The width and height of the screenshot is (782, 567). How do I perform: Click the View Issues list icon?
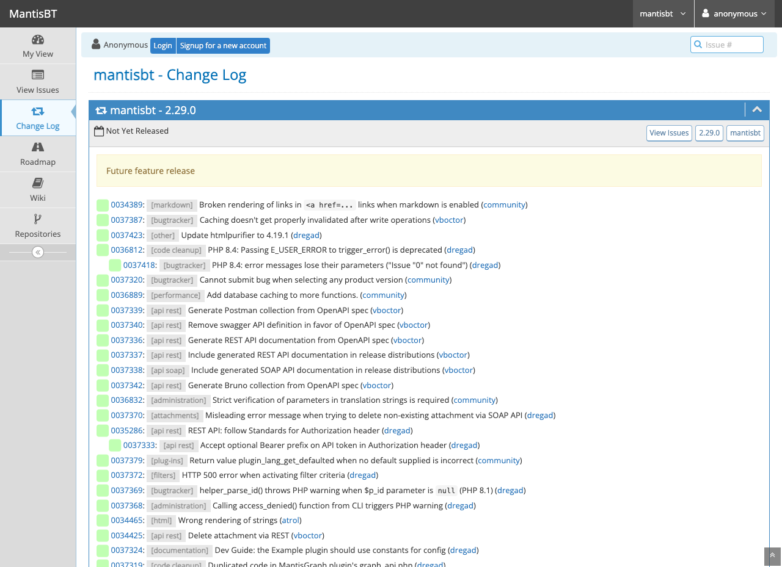pyautogui.click(x=38, y=75)
